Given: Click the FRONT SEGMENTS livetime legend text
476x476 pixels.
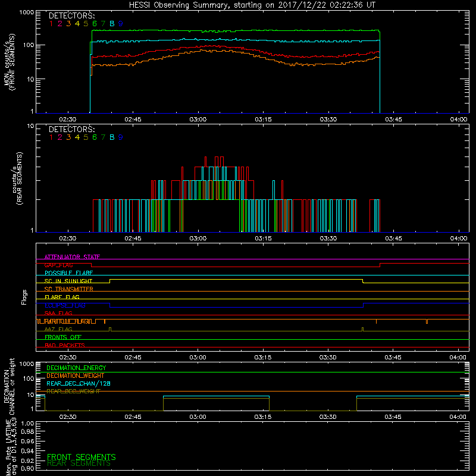Looking at the screenshot, I should click(82, 457).
